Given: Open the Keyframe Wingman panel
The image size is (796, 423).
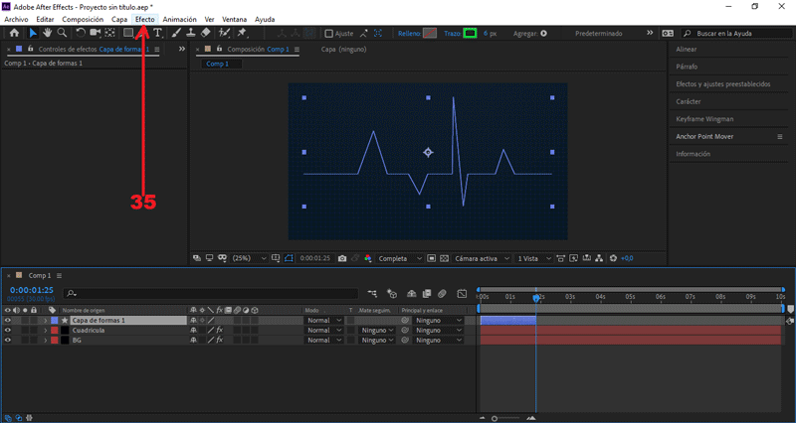Looking at the screenshot, I should (x=704, y=119).
